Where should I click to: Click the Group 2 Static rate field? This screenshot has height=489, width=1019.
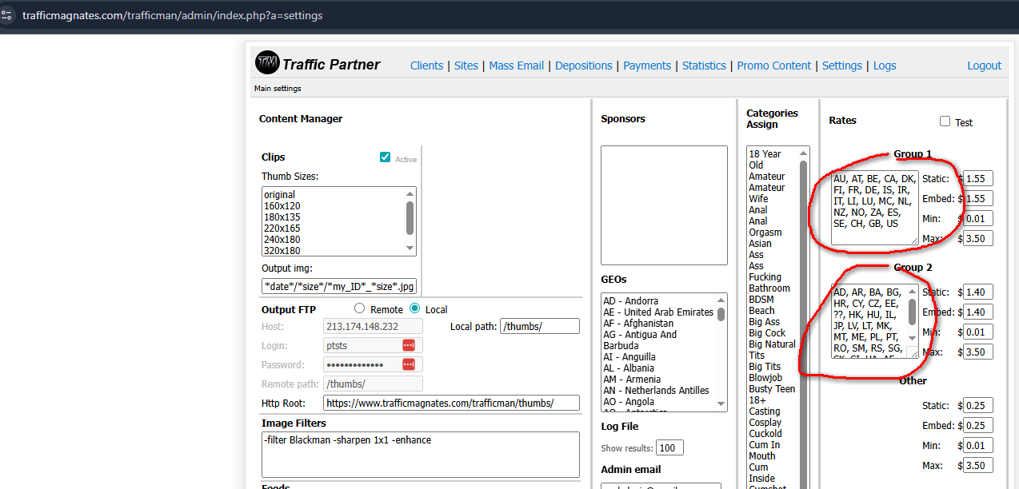point(978,292)
